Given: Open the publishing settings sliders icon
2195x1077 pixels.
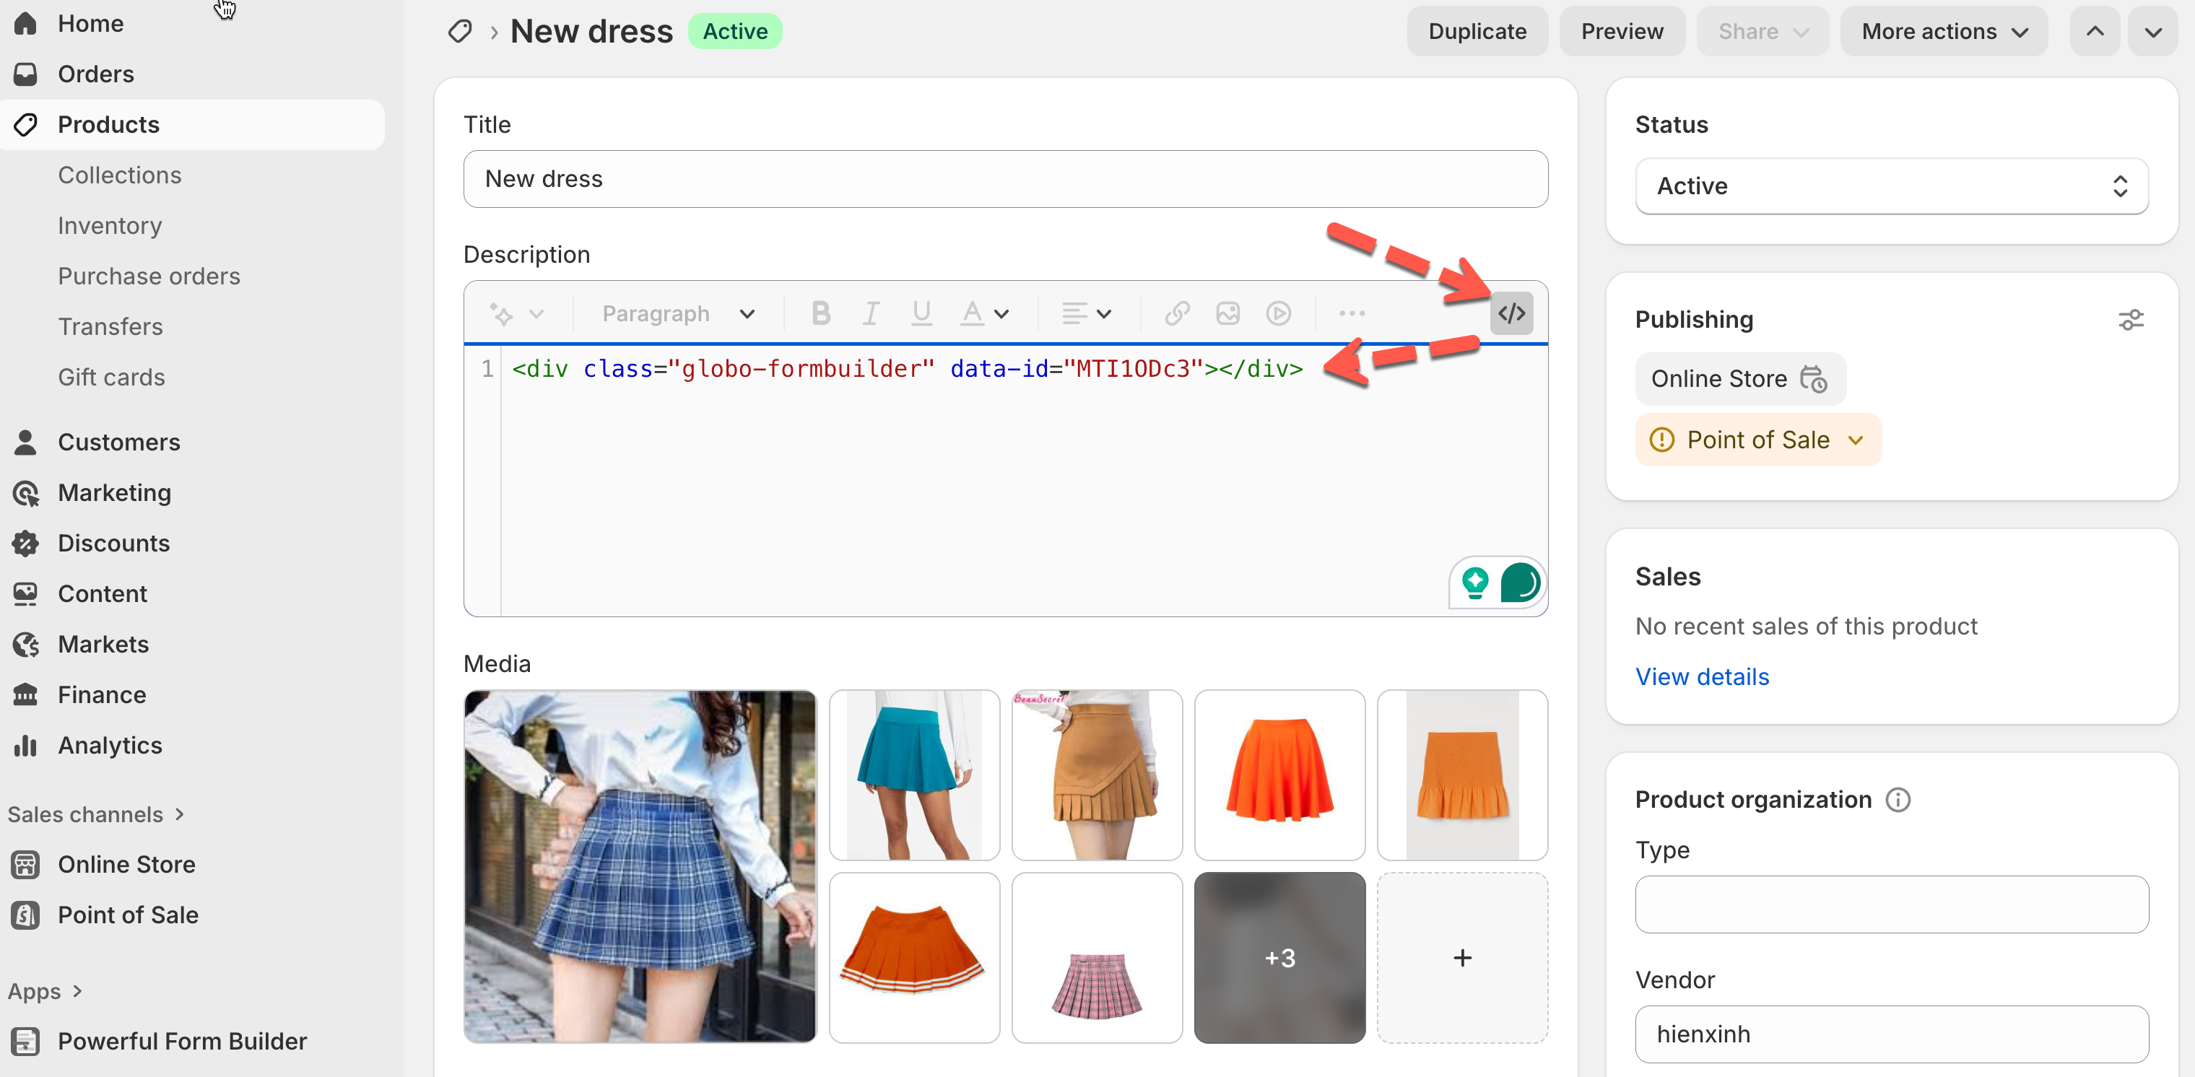Looking at the screenshot, I should 2130,320.
